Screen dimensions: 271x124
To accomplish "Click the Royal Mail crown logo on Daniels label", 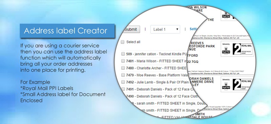I will 226,86.
